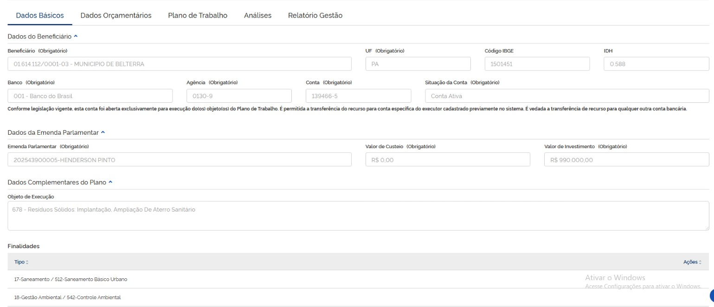
Task: Switch to the Dados Orçamentários tab
Action: click(x=116, y=15)
